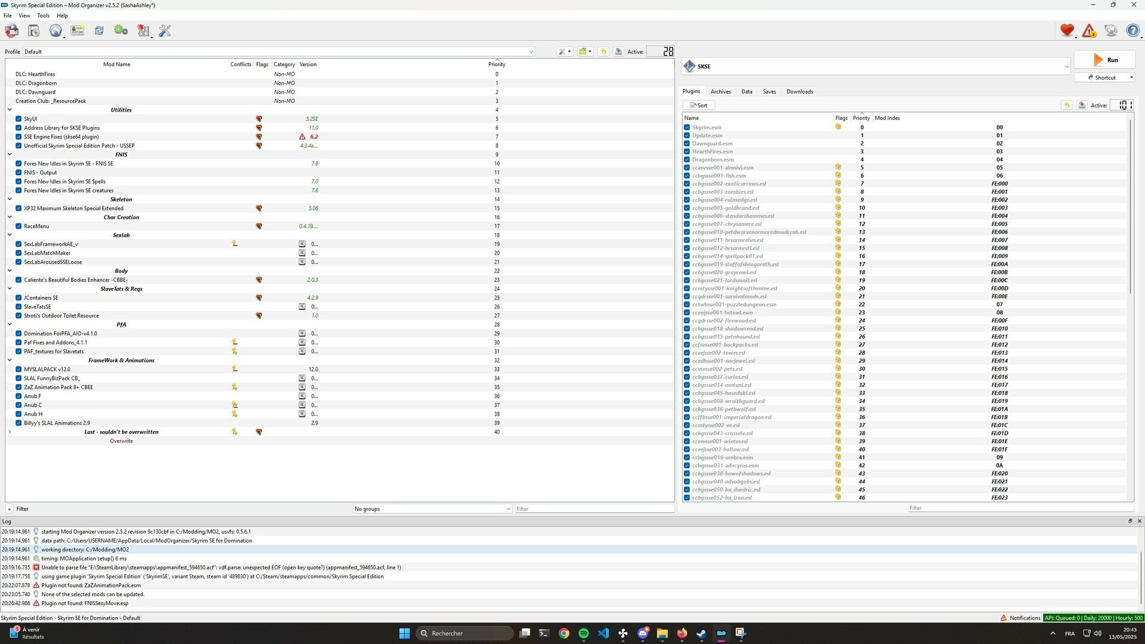Open Visual Studio Code from the taskbar
The height and width of the screenshot is (644, 1145).
tap(604, 633)
